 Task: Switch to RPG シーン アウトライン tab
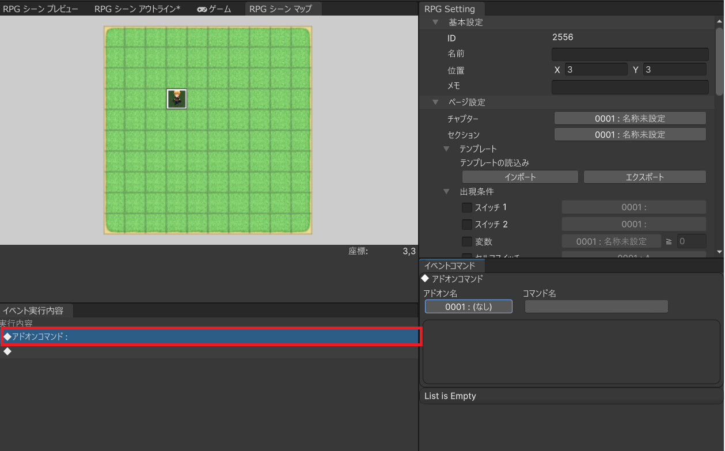[137, 9]
